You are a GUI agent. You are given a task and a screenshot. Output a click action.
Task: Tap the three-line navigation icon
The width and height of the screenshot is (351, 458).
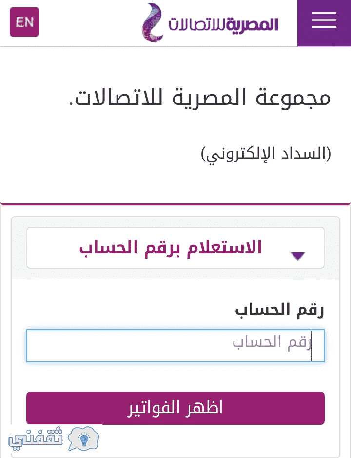324,20
